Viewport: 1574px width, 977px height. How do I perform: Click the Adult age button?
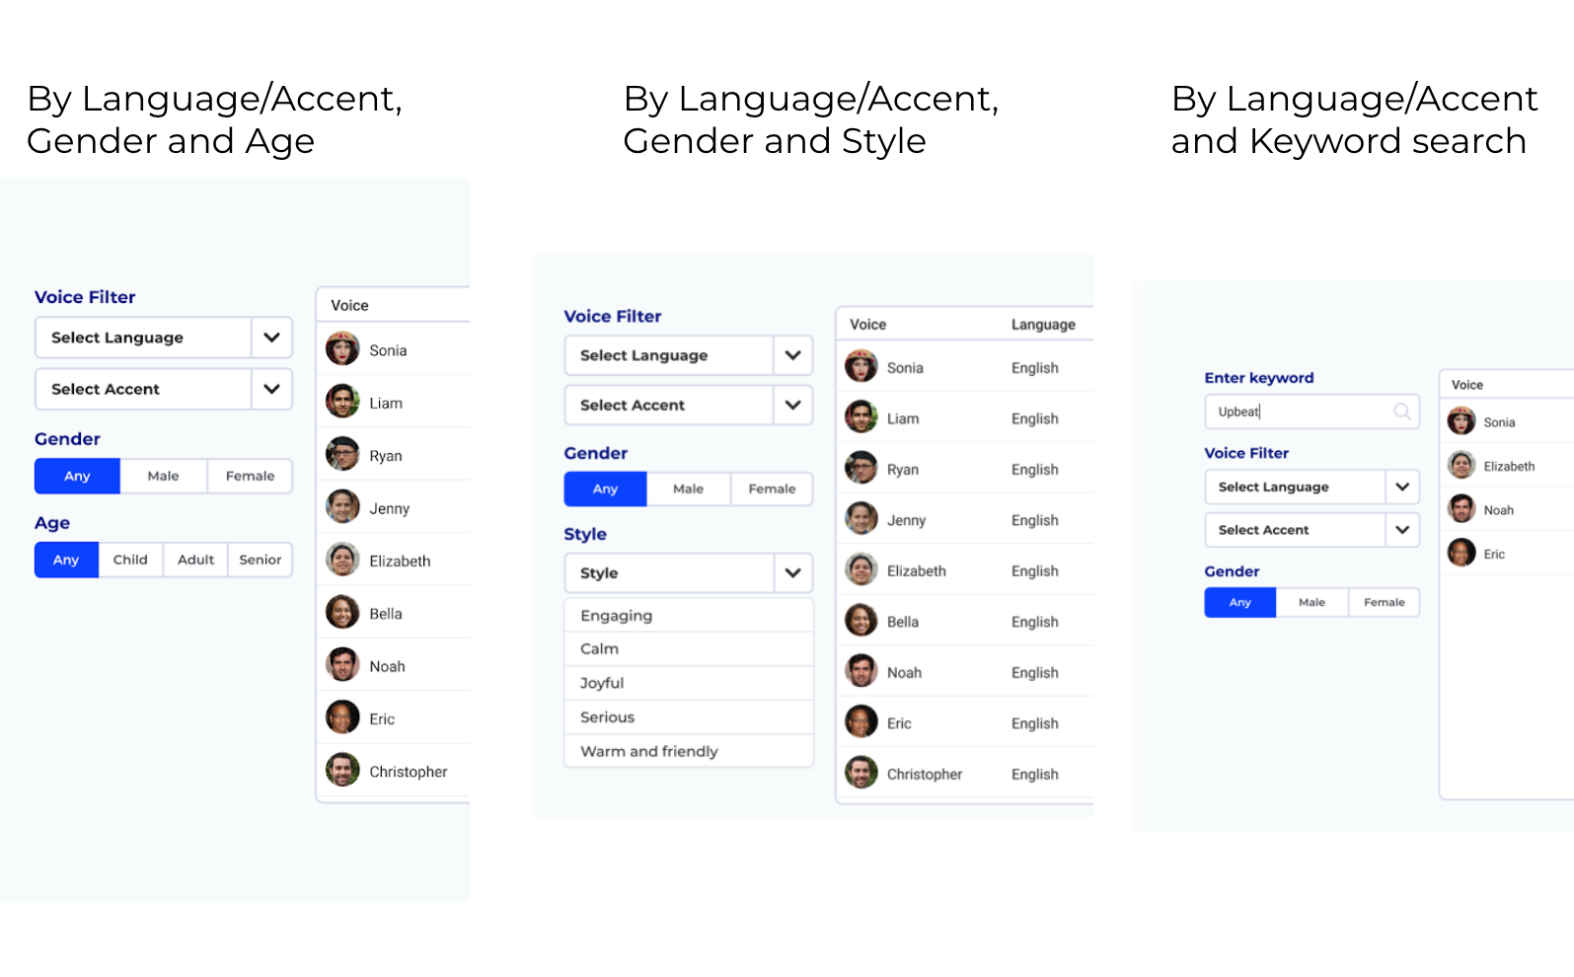coord(195,560)
